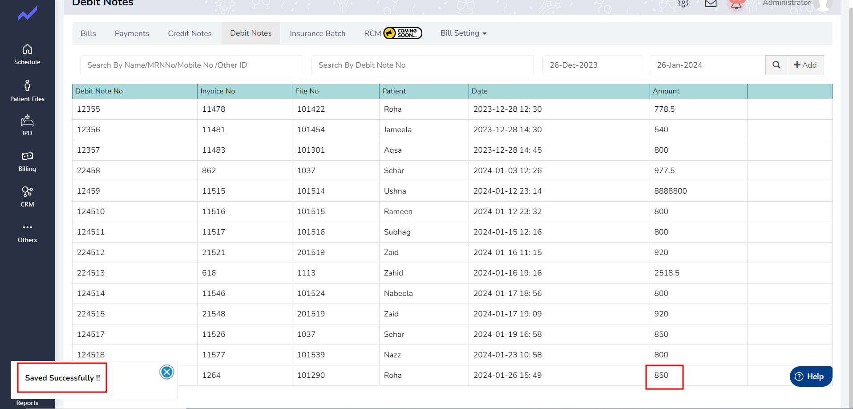
Task: Click patient name Aqsa
Action: pos(393,150)
